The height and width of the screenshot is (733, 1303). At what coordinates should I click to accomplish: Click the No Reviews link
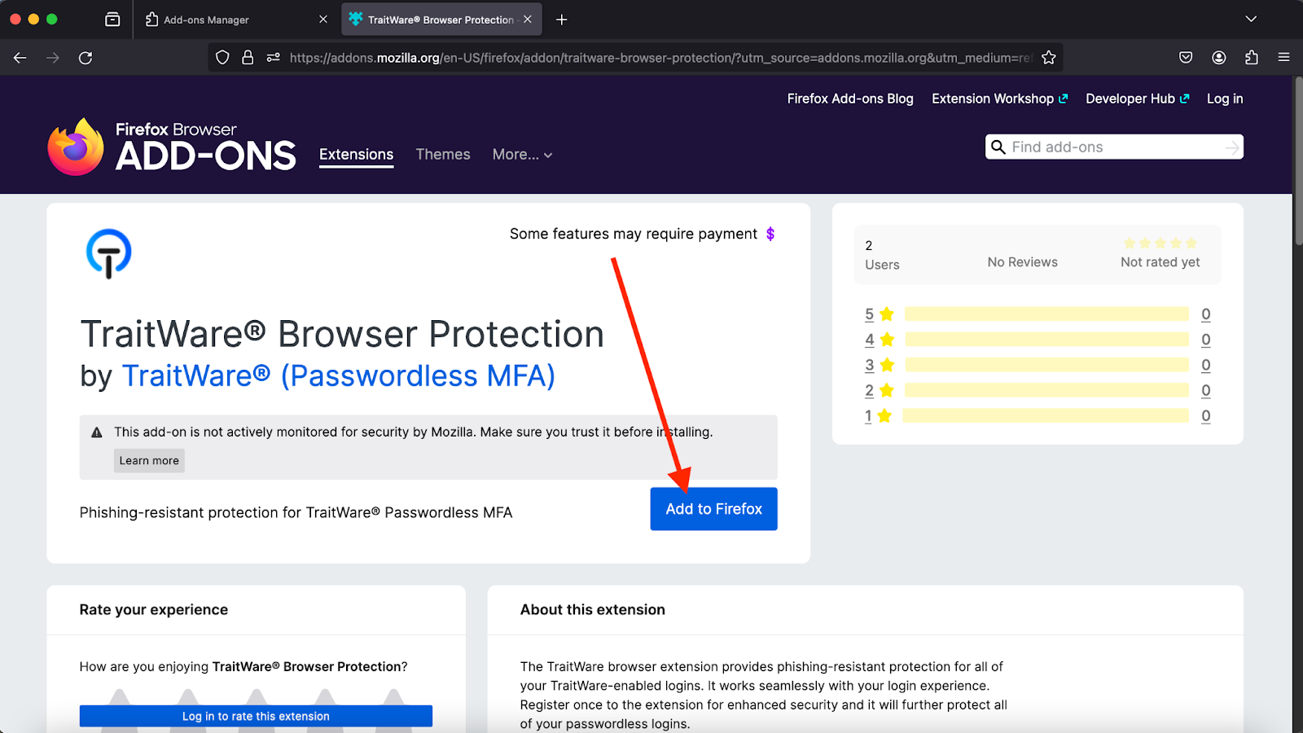click(1023, 262)
